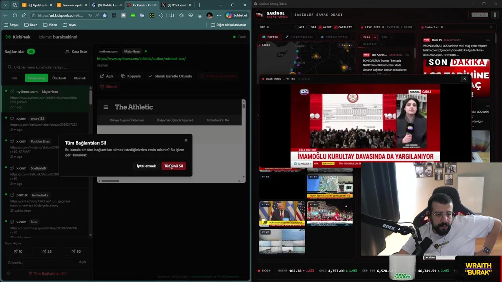Open a new browser tab
Screen dimensions: 502x282
[x=199, y=5]
